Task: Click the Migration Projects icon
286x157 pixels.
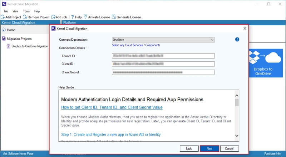Action: (x=4, y=39)
